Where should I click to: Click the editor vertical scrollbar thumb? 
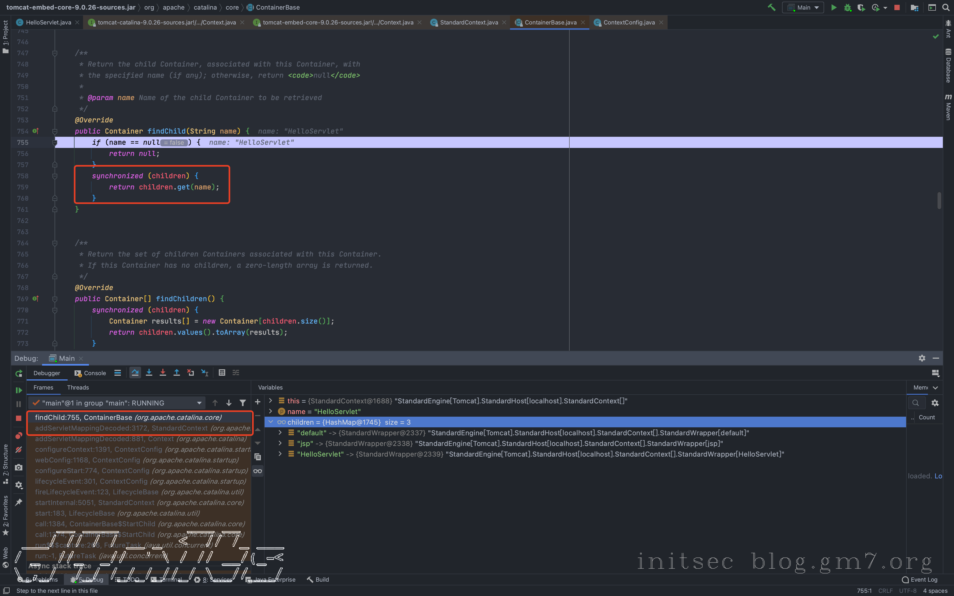click(x=939, y=200)
